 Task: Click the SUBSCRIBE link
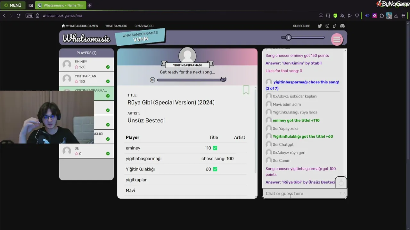[x=301, y=26]
